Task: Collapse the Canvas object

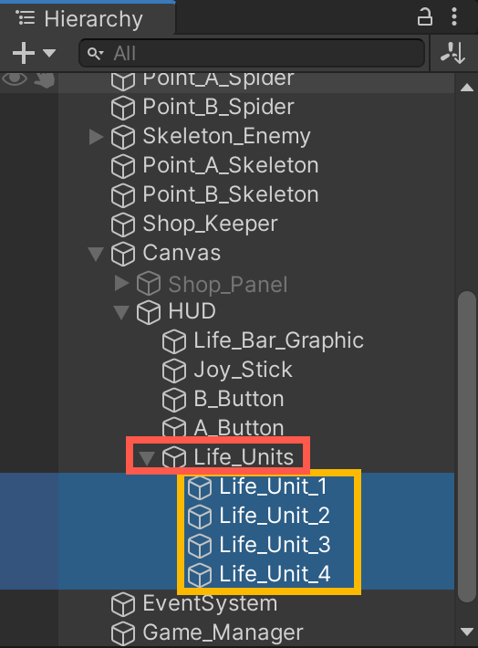Action: [x=96, y=254]
